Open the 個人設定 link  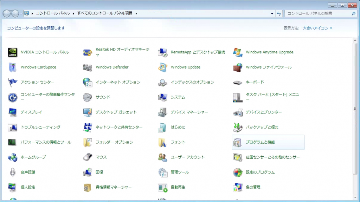tap(28, 187)
